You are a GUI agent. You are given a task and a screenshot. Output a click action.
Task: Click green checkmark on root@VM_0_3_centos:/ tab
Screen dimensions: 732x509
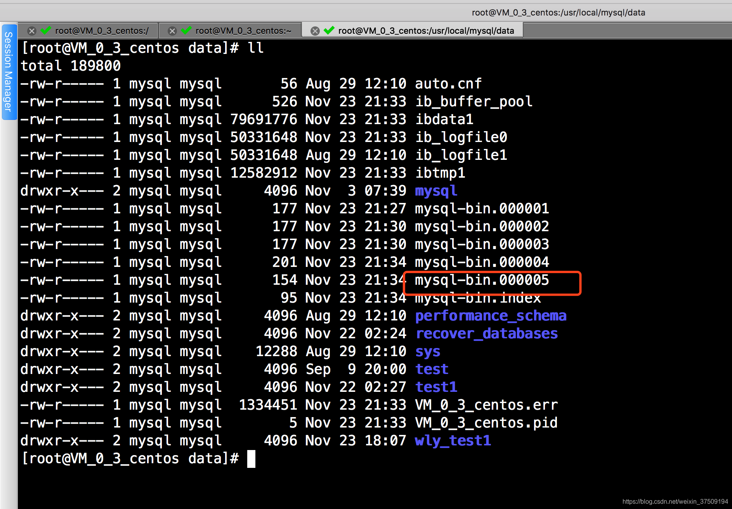click(46, 30)
